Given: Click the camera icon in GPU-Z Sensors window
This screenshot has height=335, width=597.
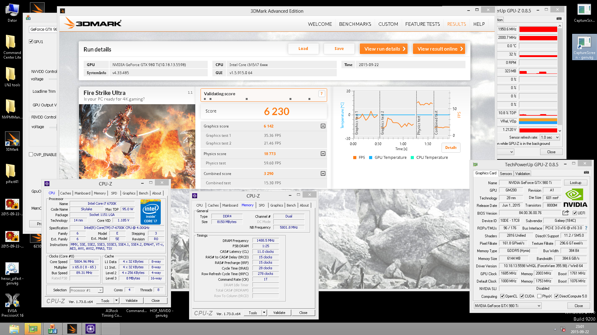Looking at the screenshot, I should coord(559,19).
